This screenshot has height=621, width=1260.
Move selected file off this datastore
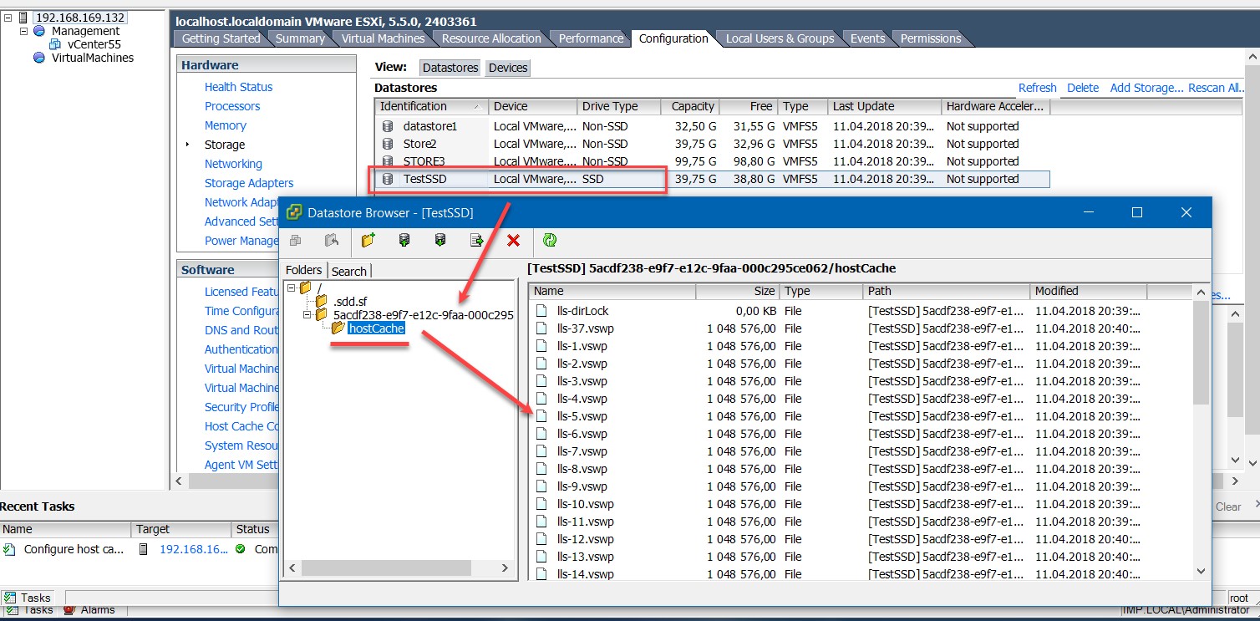476,240
